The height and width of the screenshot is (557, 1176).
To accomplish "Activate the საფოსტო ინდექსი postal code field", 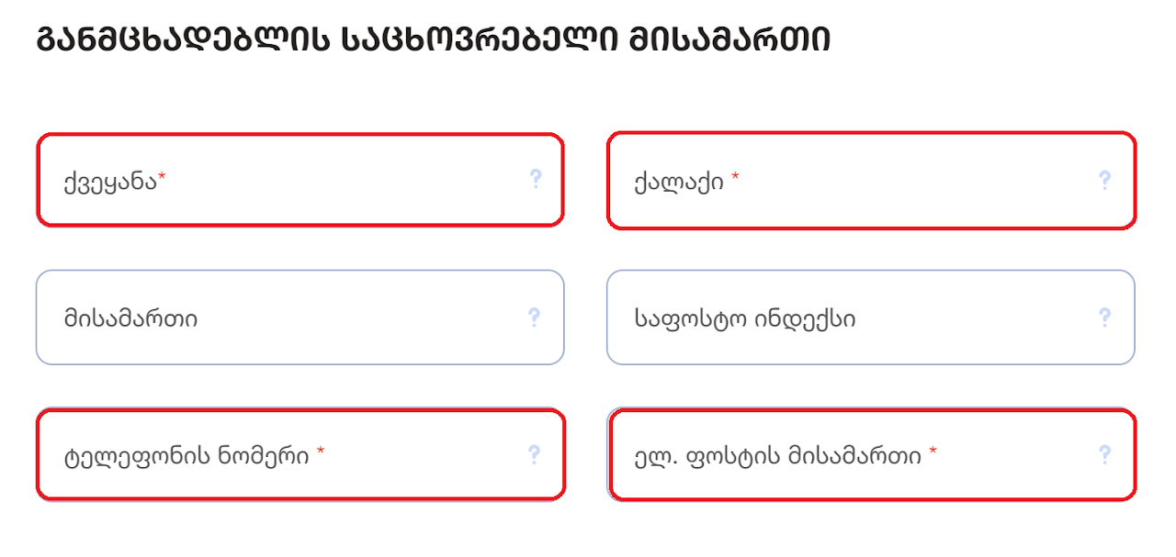I will 871,317.
